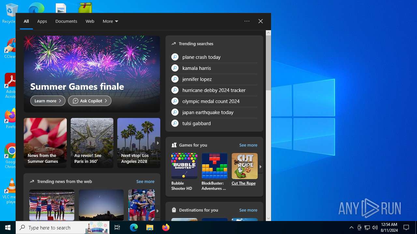Click search icon beside japan earthquake today

(175, 112)
